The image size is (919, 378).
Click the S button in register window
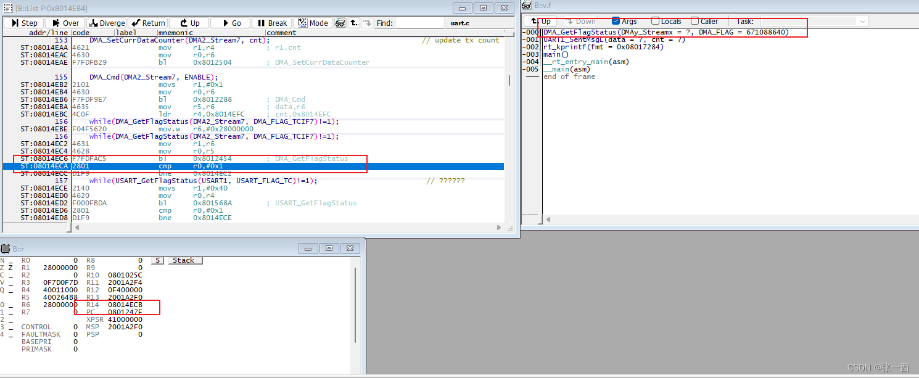157,260
